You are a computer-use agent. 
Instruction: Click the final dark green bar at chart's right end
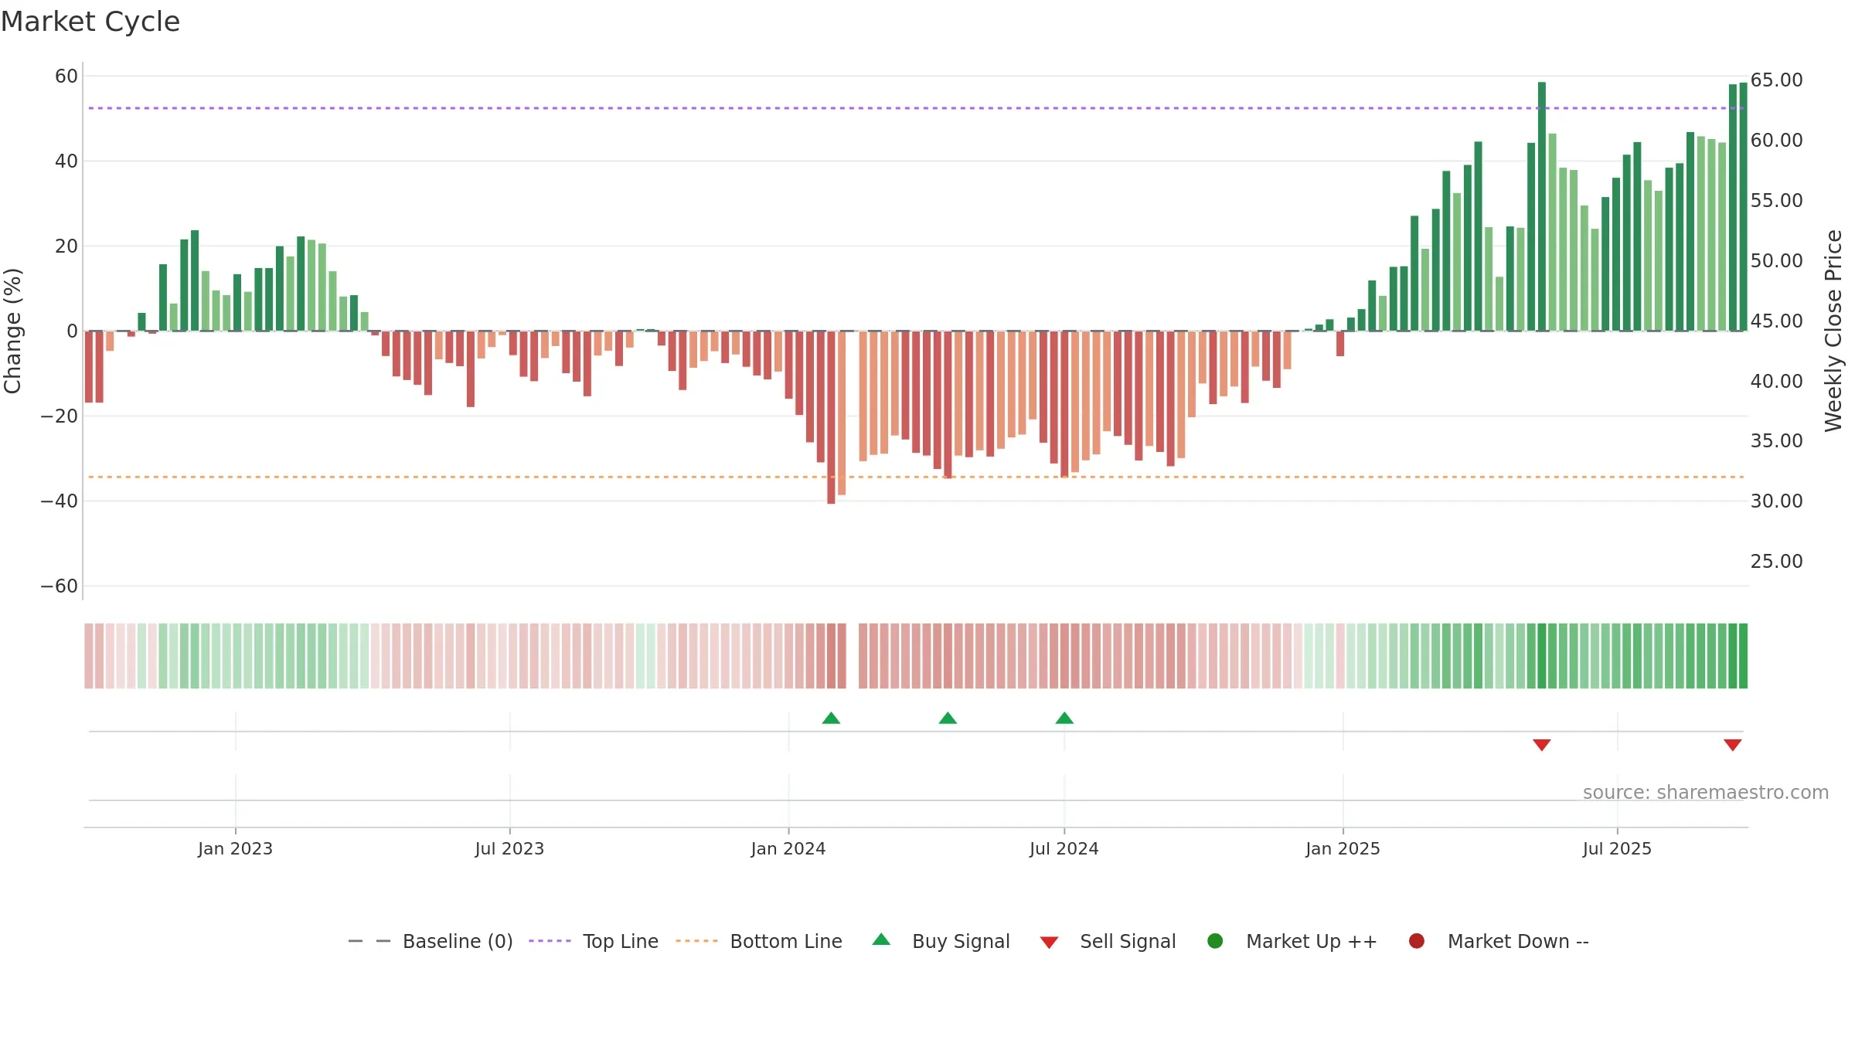(x=1743, y=206)
